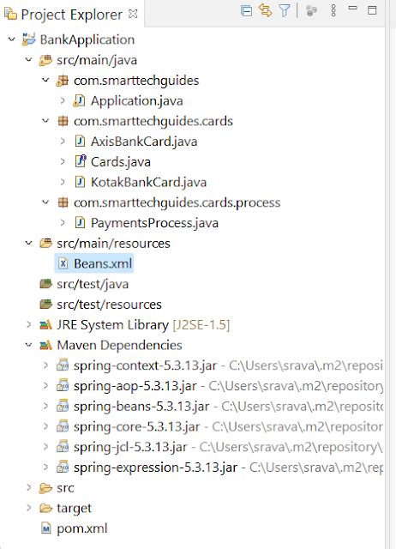This screenshot has width=396, height=549.
Task: Collapse the BankApplication project node
Action: click(12, 39)
